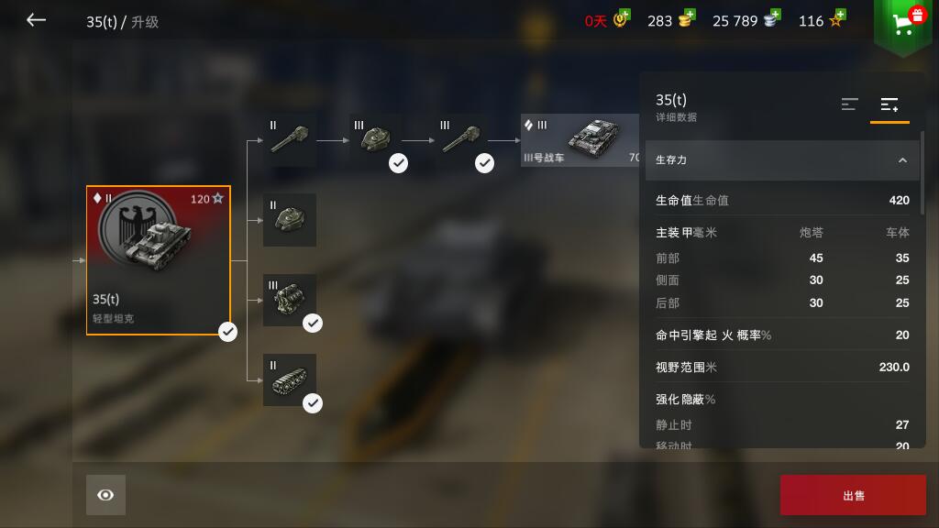The width and height of the screenshot is (939, 528).
Task: Select the tier III gun module
Action: pos(462,140)
